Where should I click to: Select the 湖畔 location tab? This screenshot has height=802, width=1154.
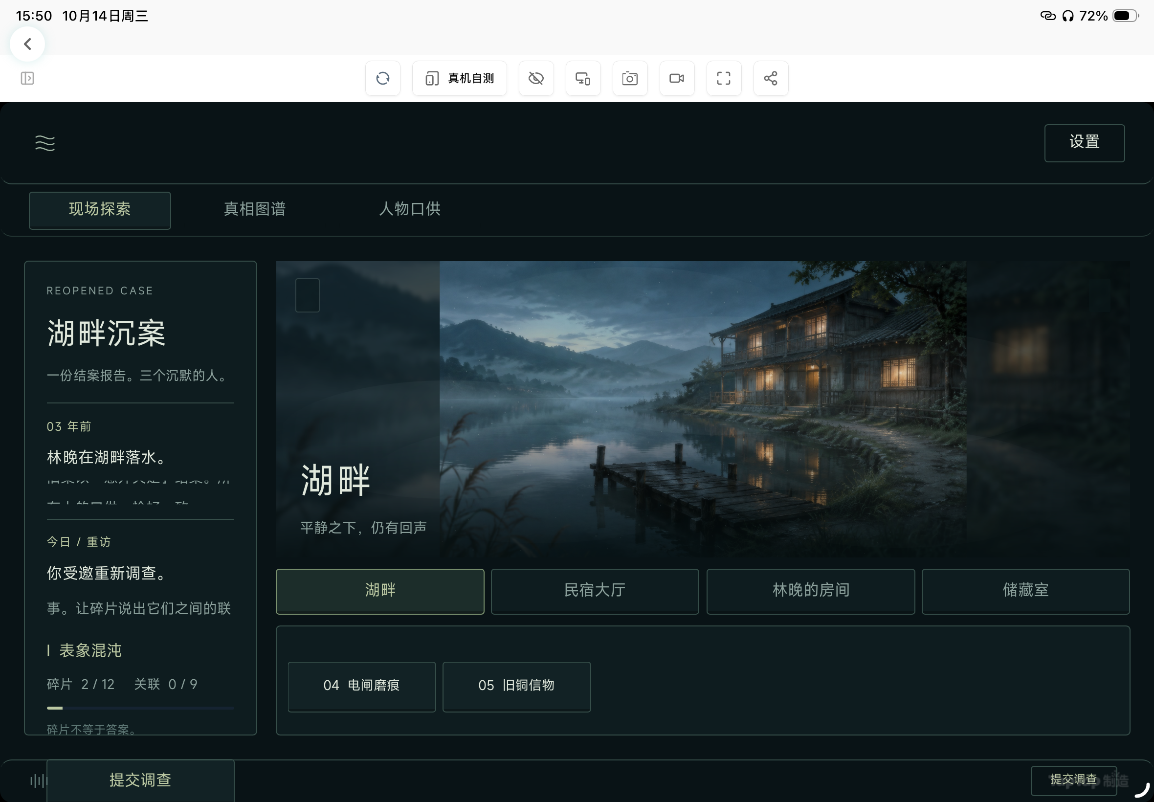tap(380, 591)
